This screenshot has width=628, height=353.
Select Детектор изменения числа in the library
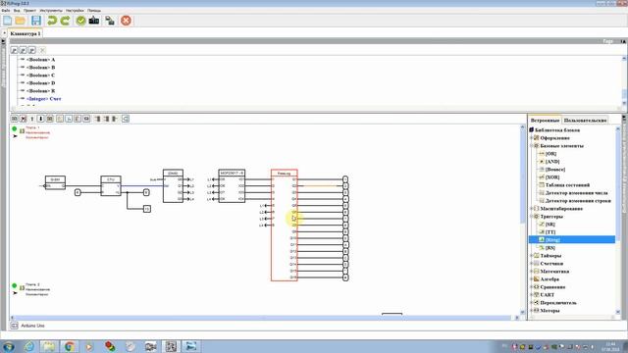tap(577, 193)
